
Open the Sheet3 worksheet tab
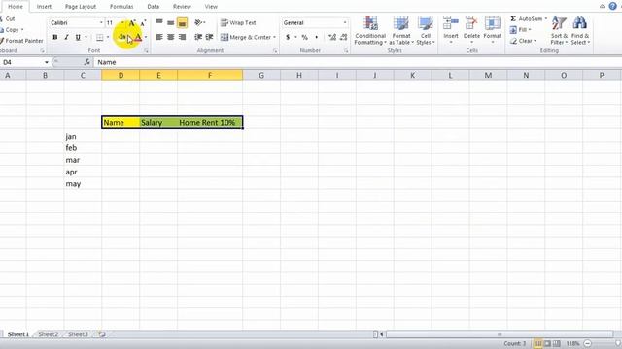[78, 334]
